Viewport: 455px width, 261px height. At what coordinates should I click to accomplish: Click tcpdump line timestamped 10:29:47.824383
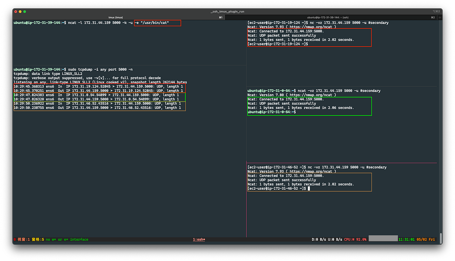(96, 95)
